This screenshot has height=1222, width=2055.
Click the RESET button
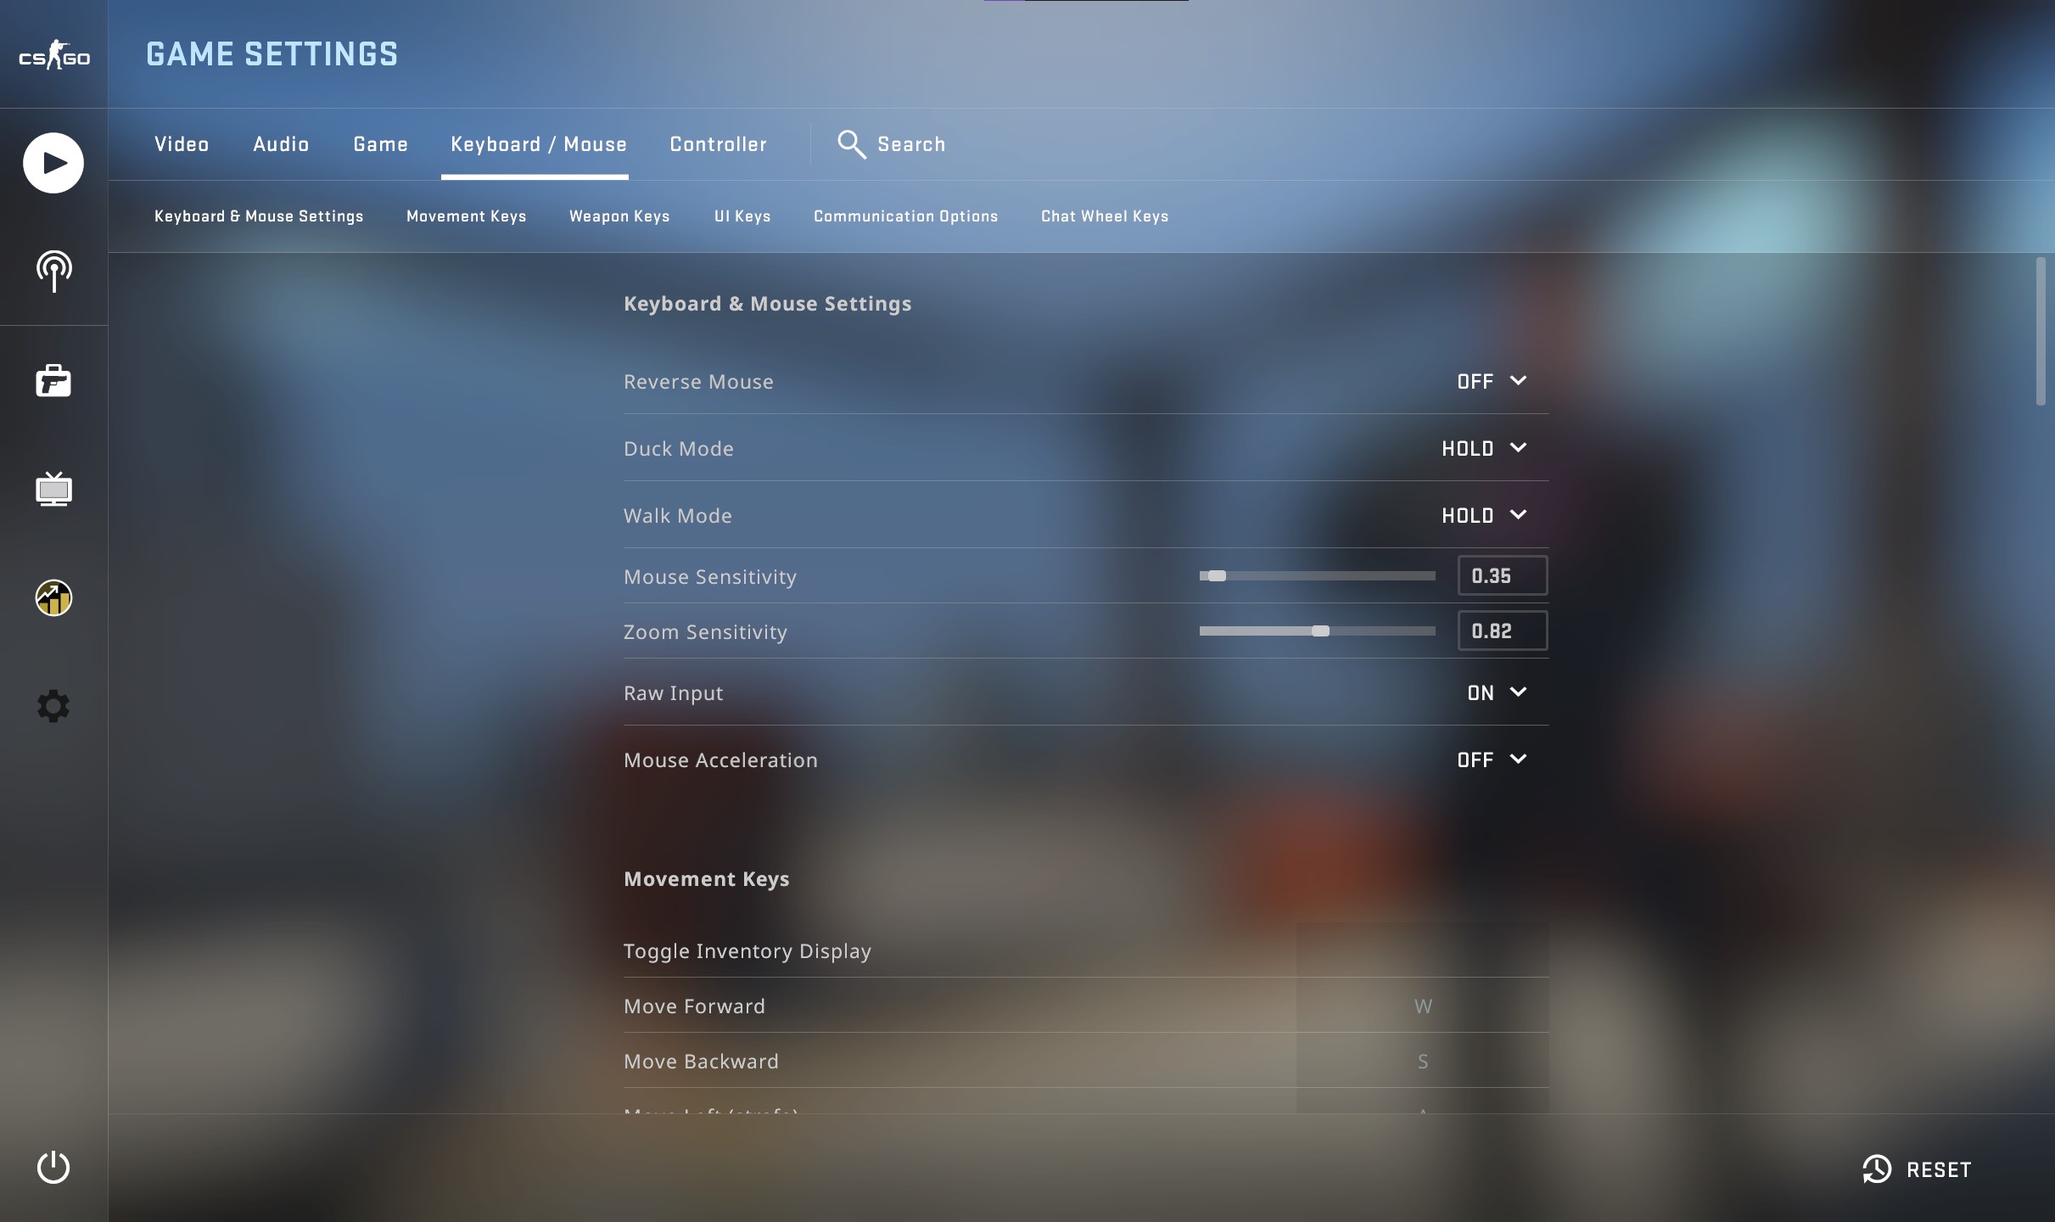click(1918, 1169)
